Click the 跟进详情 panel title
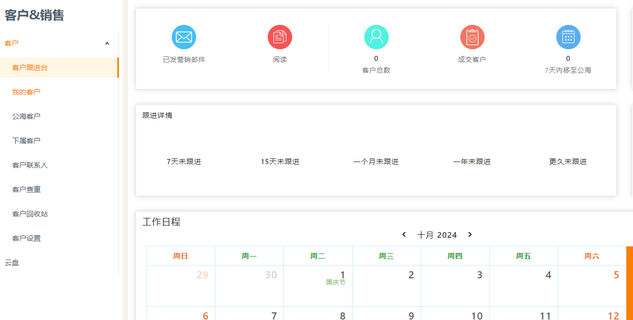Screen dimensions: 633x320 click(157, 115)
